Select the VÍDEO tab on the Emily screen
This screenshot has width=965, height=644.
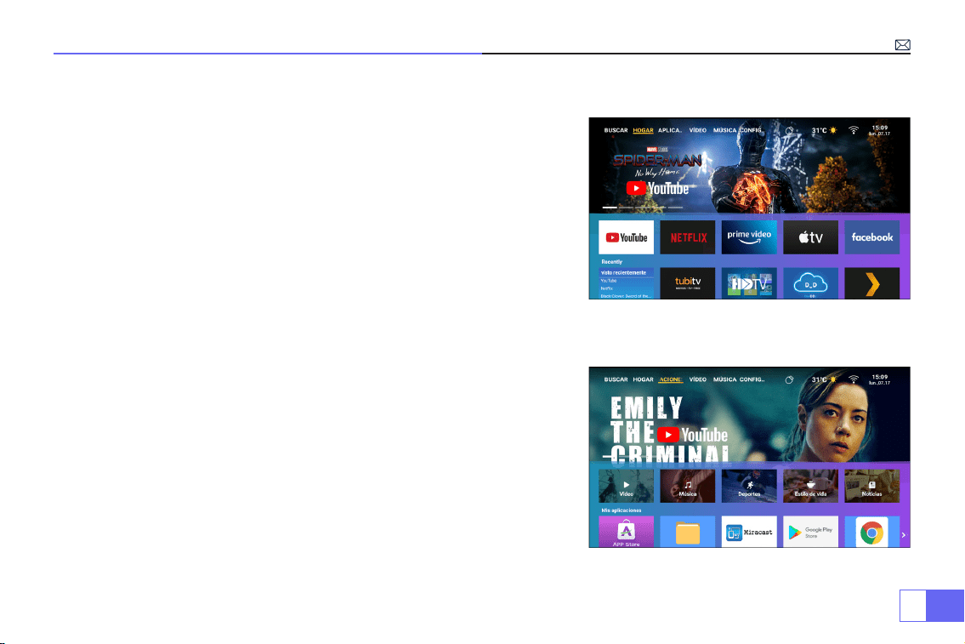(x=697, y=379)
